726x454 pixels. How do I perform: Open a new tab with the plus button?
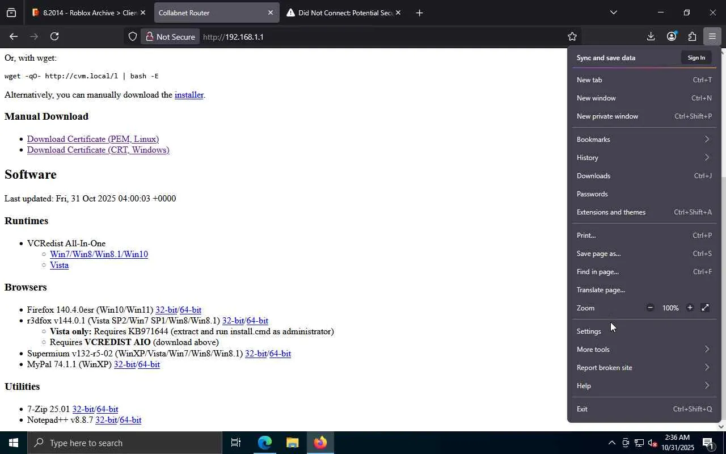[419, 12]
